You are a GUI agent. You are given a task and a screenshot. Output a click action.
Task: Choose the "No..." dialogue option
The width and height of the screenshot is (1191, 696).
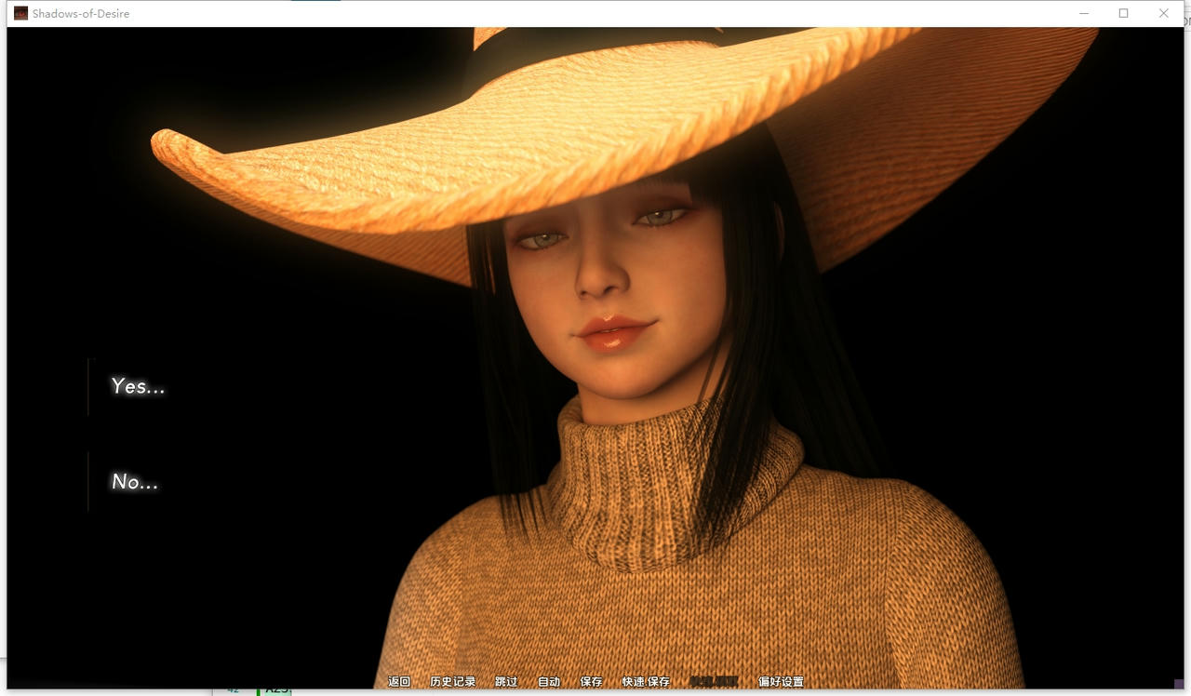click(133, 481)
